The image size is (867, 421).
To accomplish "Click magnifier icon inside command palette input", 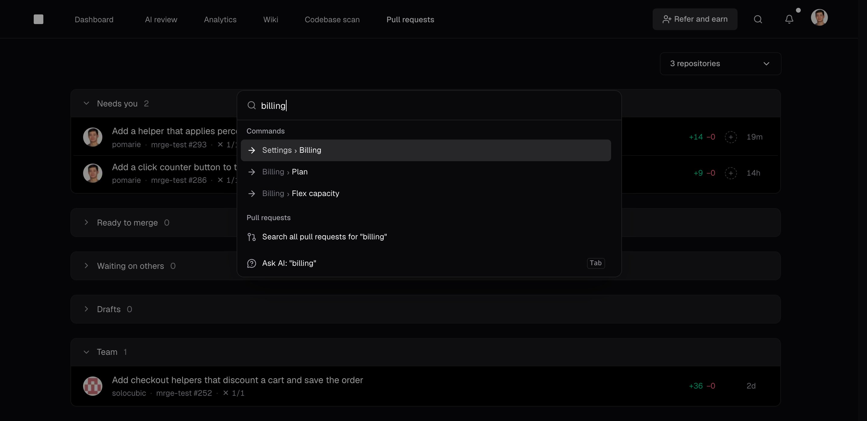I will pos(251,105).
